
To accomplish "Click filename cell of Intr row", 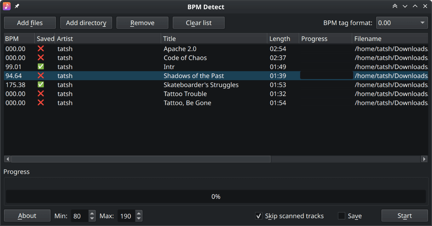I will coord(391,67).
